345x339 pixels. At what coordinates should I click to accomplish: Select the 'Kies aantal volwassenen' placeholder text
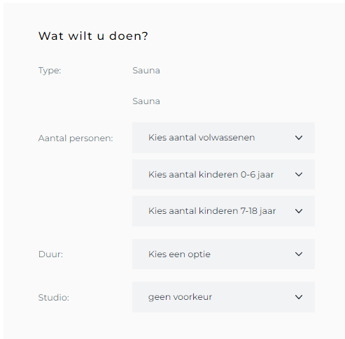pyautogui.click(x=202, y=138)
